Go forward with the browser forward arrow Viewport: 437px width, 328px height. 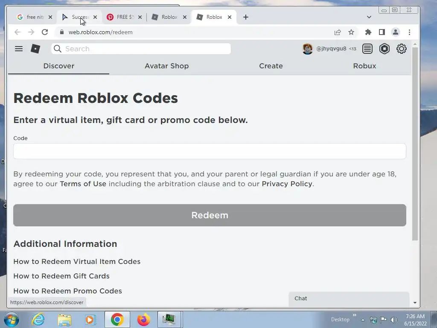(31, 32)
